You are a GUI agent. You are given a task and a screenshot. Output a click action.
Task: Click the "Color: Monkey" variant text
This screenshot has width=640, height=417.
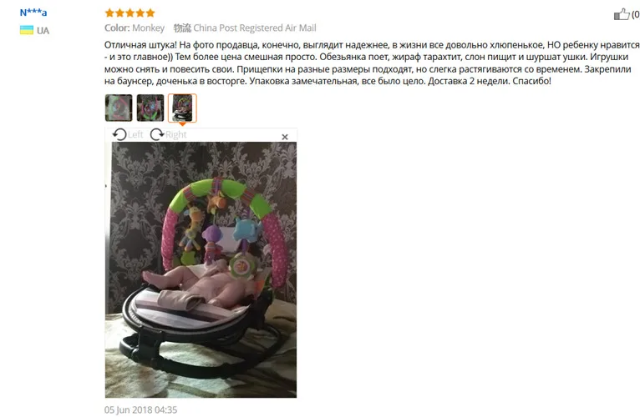(x=135, y=28)
